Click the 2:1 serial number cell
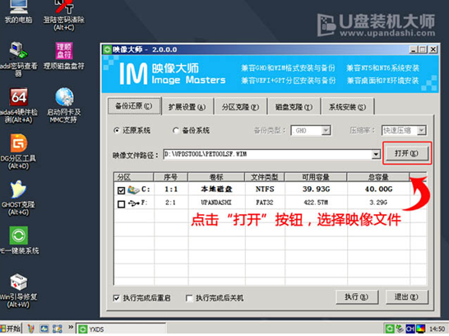This screenshot has width=449, height=336. 170,203
